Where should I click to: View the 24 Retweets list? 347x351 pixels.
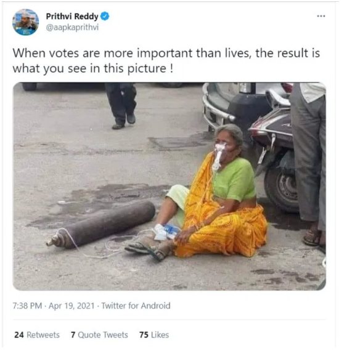pos(37,335)
